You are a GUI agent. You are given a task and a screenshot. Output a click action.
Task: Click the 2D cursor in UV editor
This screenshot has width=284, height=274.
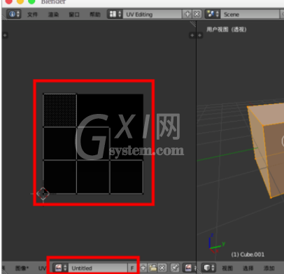point(43,194)
